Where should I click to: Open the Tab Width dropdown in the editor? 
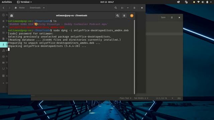click(x=141, y=98)
